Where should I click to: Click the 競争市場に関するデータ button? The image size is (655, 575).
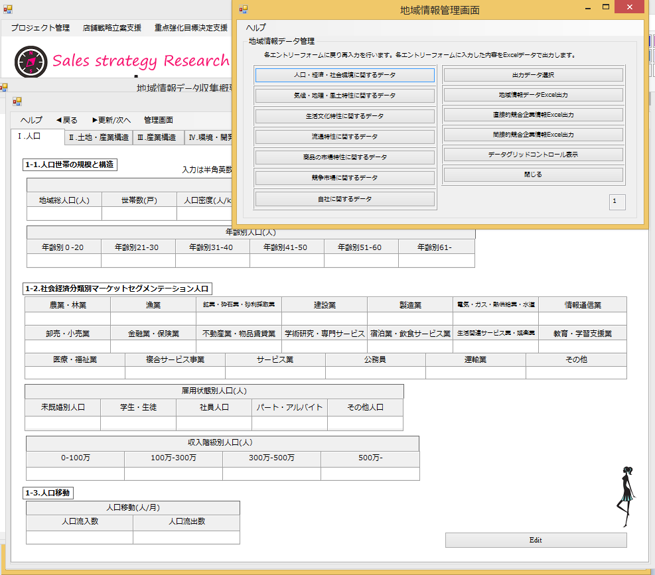click(344, 178)
